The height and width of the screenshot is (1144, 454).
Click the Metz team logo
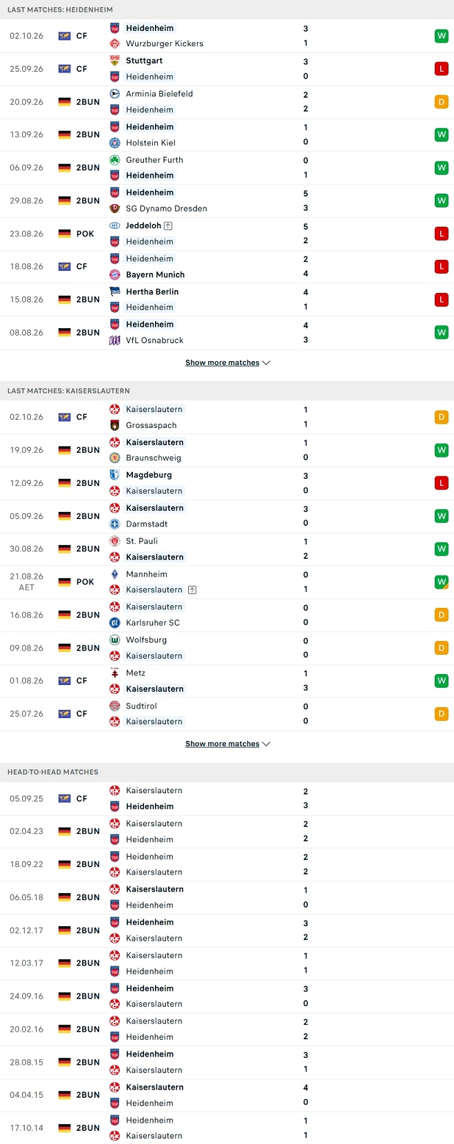click(x=115, y=673)
